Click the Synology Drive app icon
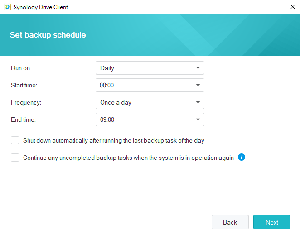 [8, 7]
